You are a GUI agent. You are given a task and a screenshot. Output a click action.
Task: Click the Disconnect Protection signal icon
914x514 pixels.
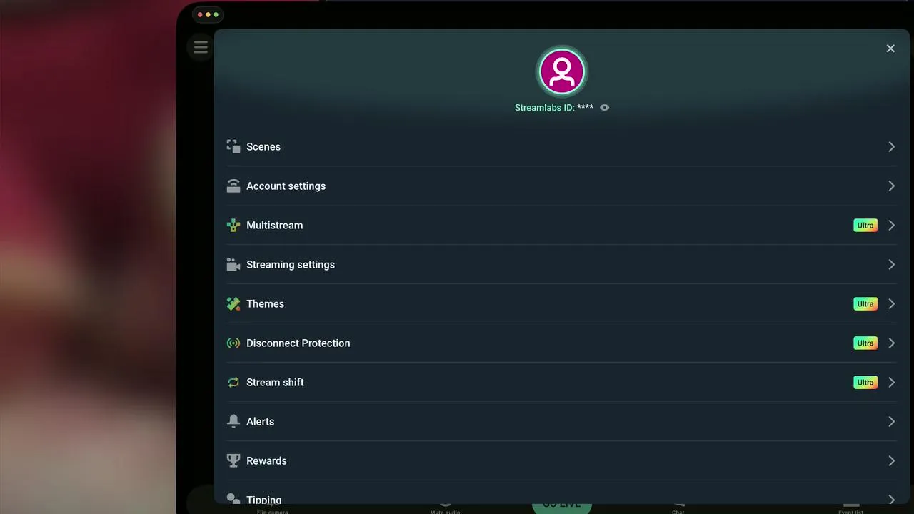233,343
